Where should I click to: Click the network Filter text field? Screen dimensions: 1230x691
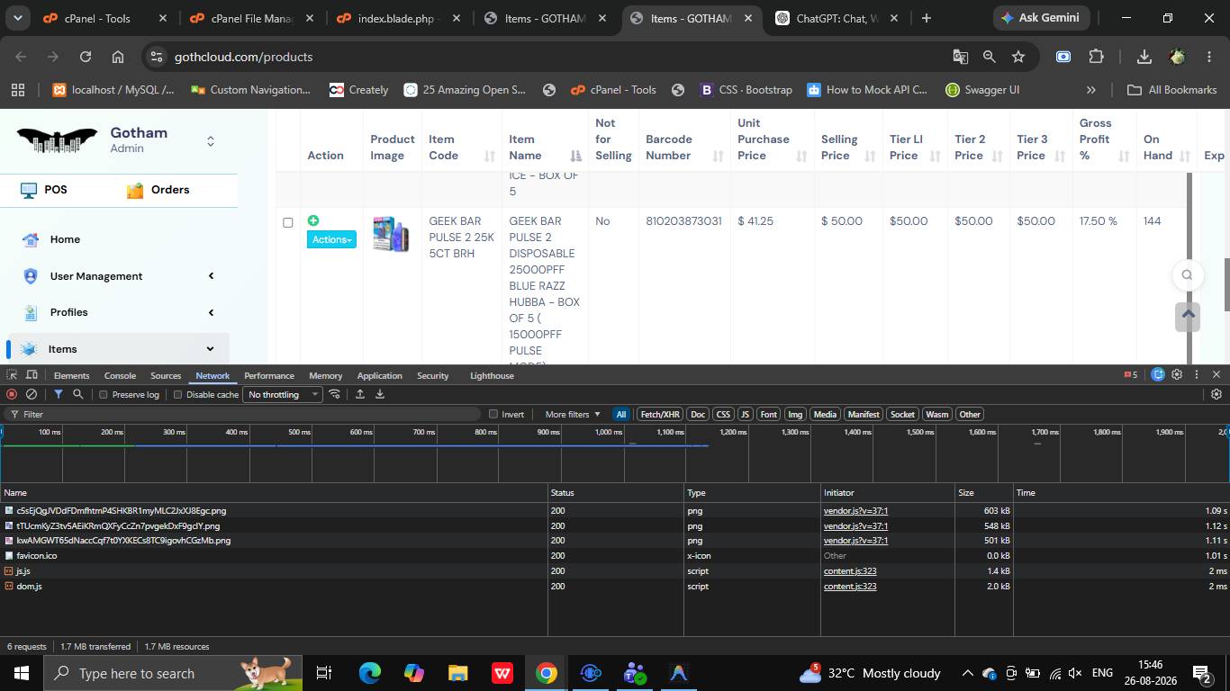point(243,414)
